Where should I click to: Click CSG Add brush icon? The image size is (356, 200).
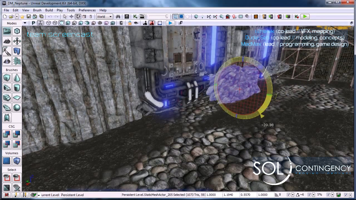pyautogui.click(x=7, y=134)
